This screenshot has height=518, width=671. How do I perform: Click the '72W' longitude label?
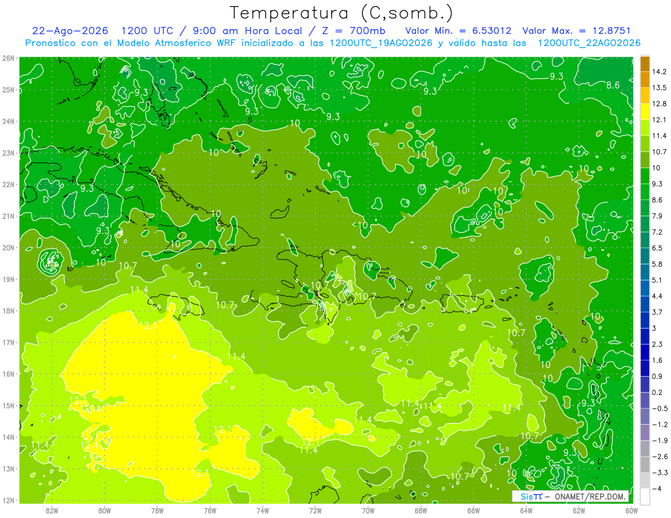(315, 510)
